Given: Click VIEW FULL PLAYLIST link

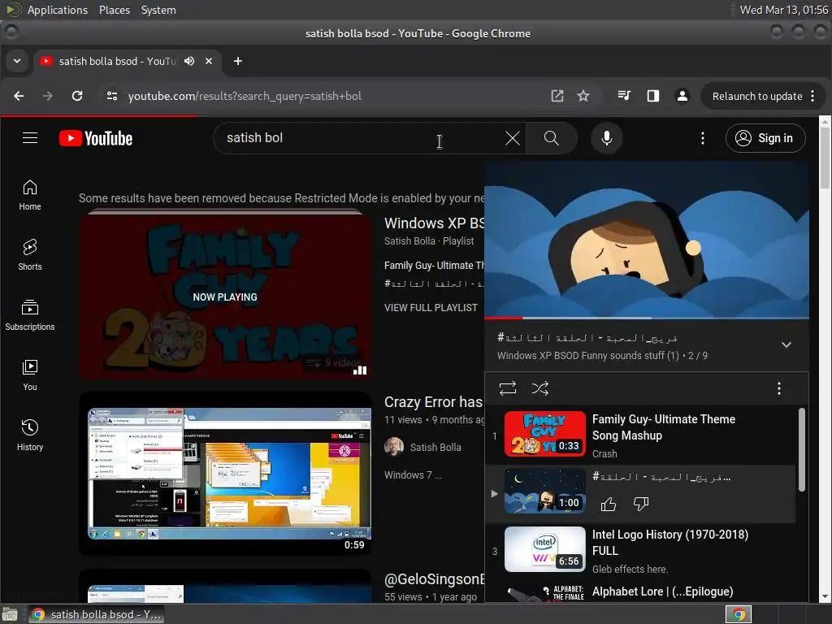Looking at the screenshot, I should [x=431, y=308].
